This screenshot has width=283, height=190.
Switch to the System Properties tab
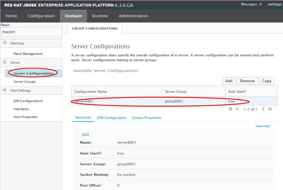tap(146, 118)
